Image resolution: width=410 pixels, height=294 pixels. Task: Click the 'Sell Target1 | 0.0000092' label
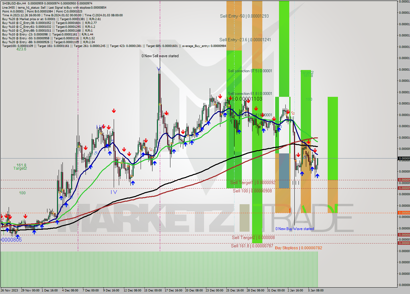[x=253, y=182]
